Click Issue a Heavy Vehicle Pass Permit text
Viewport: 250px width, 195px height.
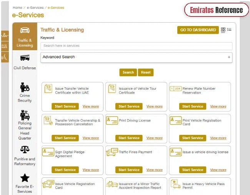[203, 186]
